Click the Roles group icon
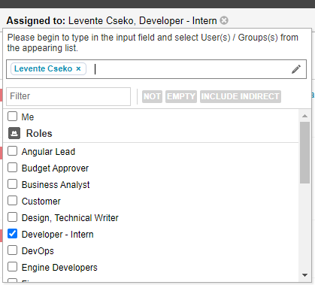Image resolution: width=315 pixels, height=285 pixels. [x=14, y=133]
